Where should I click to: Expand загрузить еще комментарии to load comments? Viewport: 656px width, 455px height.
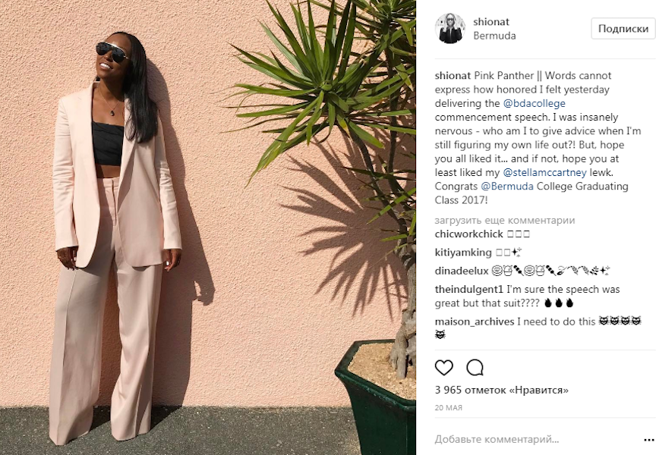[505, 220]
